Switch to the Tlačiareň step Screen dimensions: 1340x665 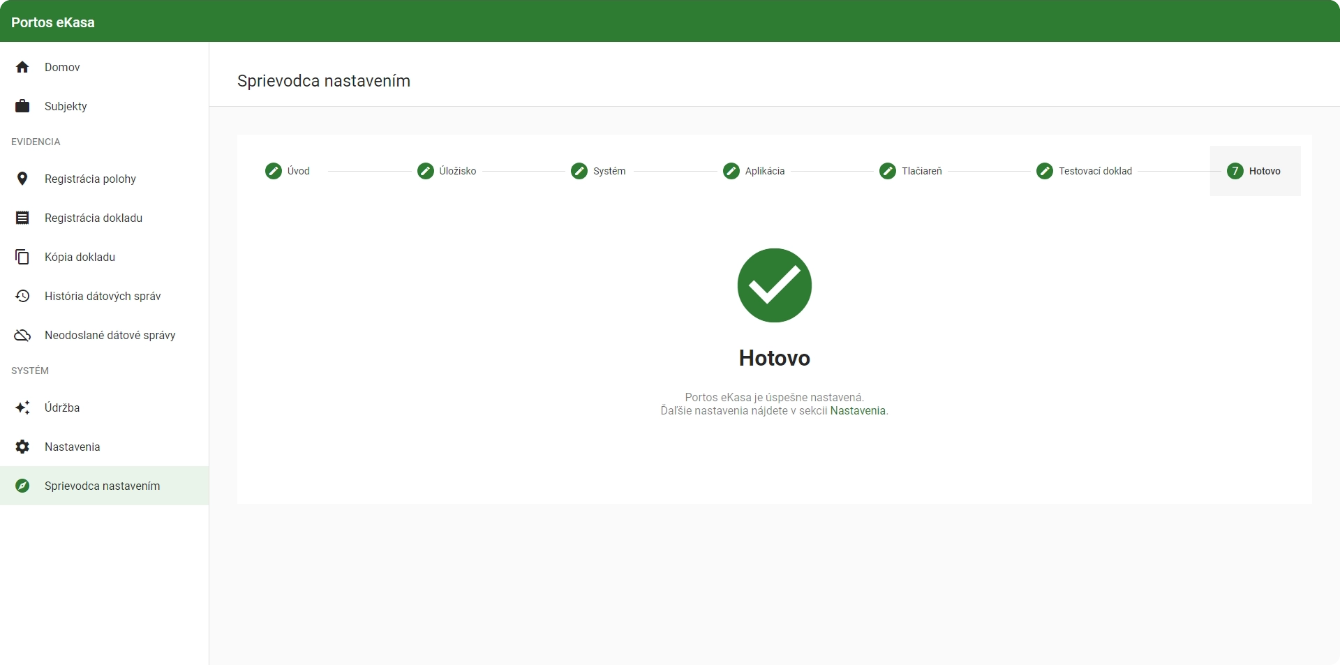tap(911, 171)
